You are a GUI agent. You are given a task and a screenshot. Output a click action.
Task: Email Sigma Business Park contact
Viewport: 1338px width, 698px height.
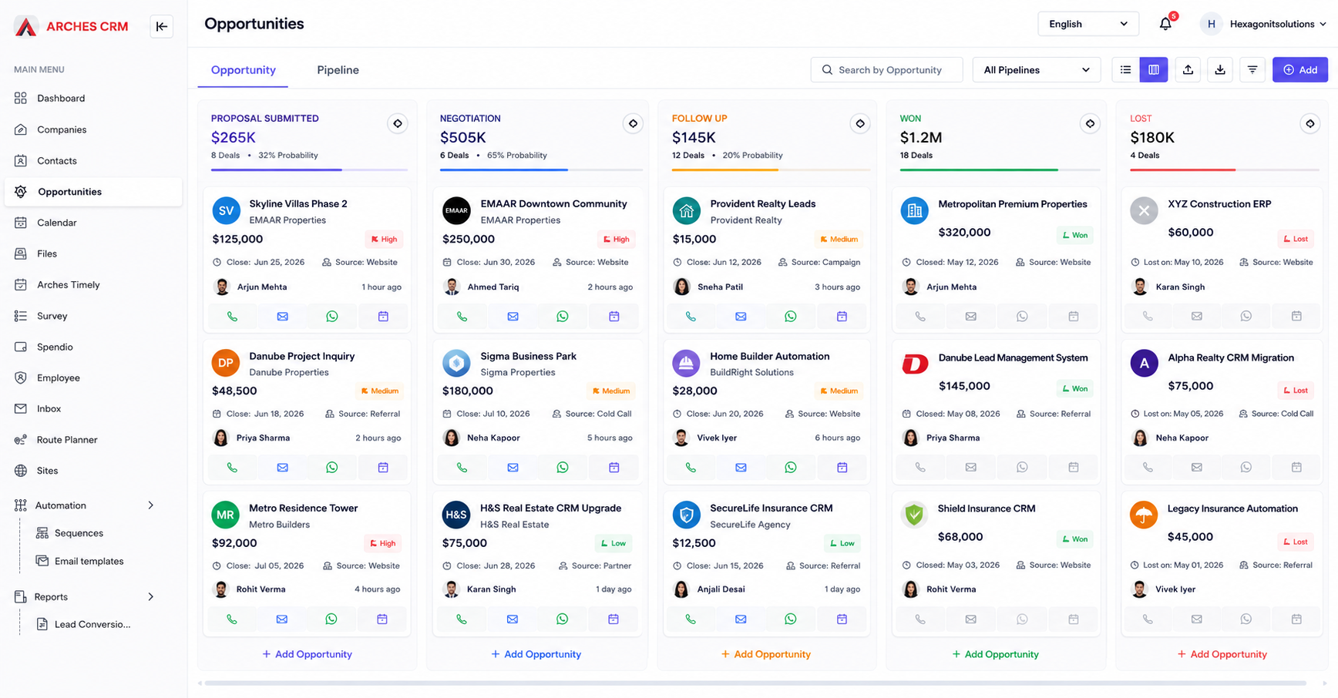click(513, 468)
